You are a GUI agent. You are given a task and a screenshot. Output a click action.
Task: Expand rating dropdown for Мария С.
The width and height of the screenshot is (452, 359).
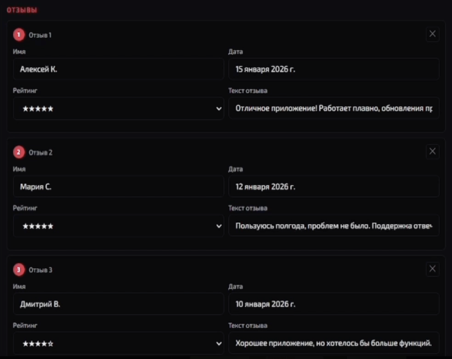(118, 226)
